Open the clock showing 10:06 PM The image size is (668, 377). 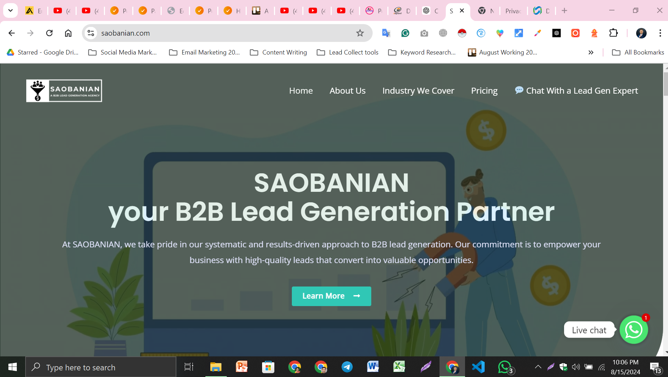click(625, 367)
